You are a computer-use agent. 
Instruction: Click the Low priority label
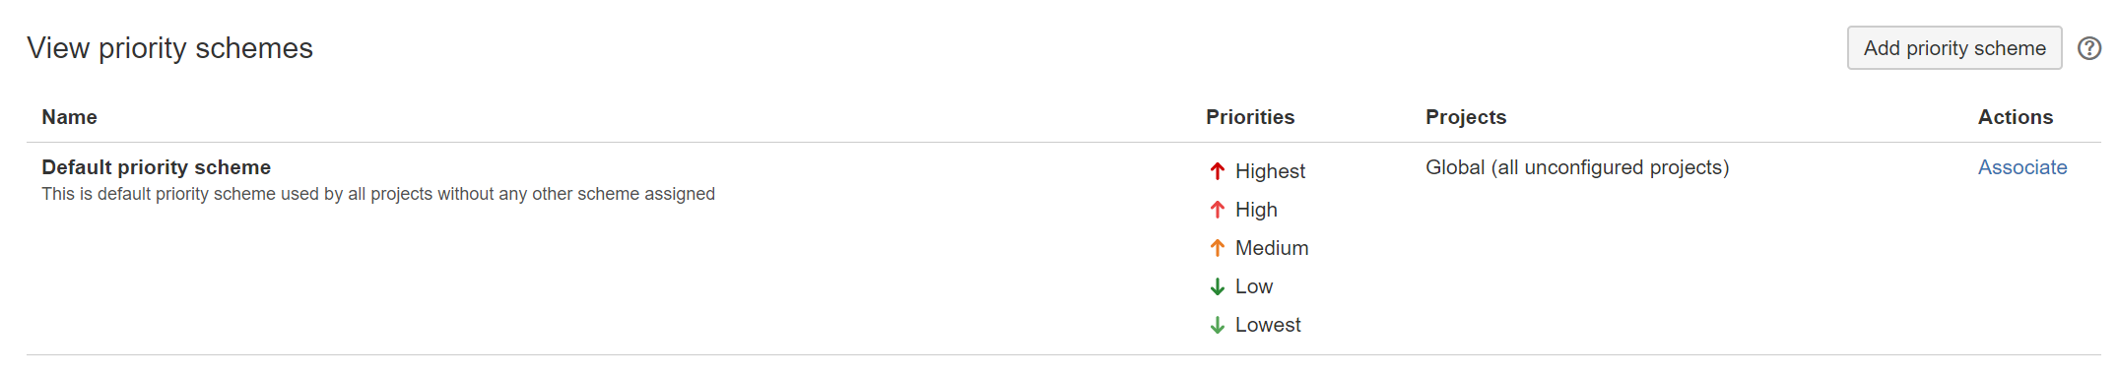[x=1254, y=286]
